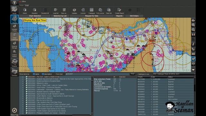Image resolution: width=206 pixels, height=116 pixels.
Task: Select table row with status Not Licensed
Action: [165, 99]
